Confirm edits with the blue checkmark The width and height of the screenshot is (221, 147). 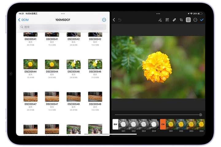point(202,20)
